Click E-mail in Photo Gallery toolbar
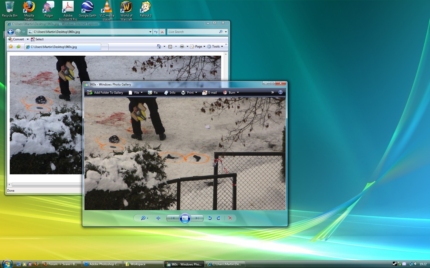The image size is (430, 268). (210, 92)
